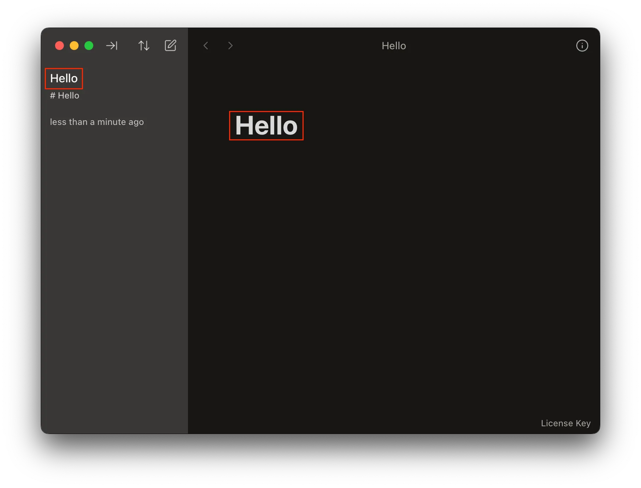
Task: Minimize the window with the yellow button
Action: tap(74, 46)
